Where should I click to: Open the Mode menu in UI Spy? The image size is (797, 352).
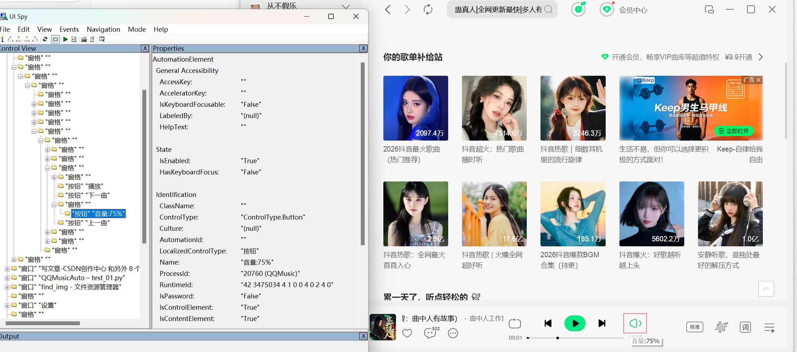tap(137, 29)
